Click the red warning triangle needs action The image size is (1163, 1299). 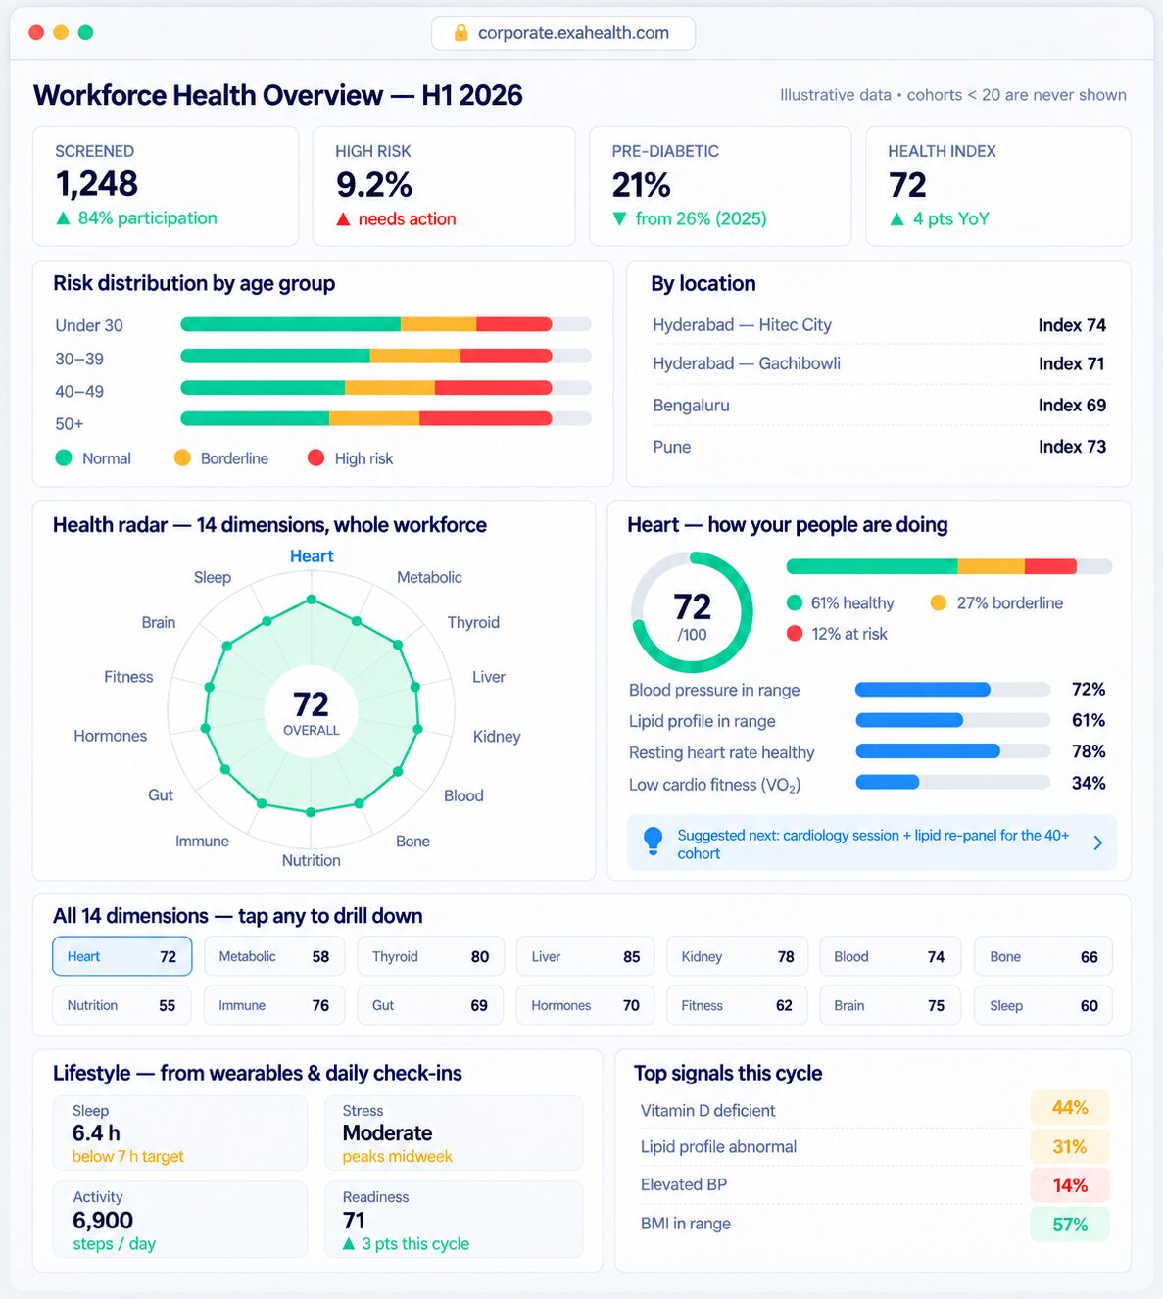pyautogui.click(x=343, y=219)
